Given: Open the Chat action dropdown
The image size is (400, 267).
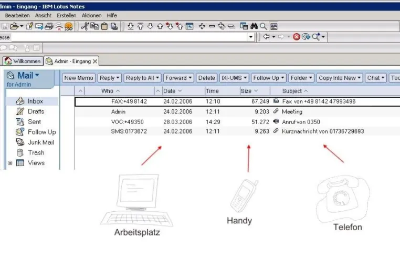Looking at the screenshot, I should point(376,78).
